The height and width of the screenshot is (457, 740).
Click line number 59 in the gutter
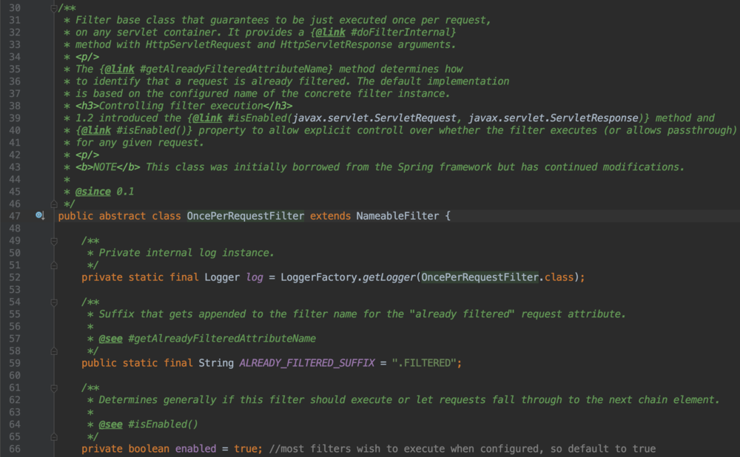pyautogui.click(x=15, y=363)
